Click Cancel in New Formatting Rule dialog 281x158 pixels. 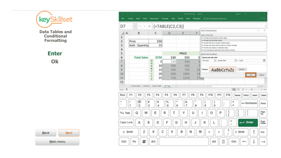click(261, 75)
